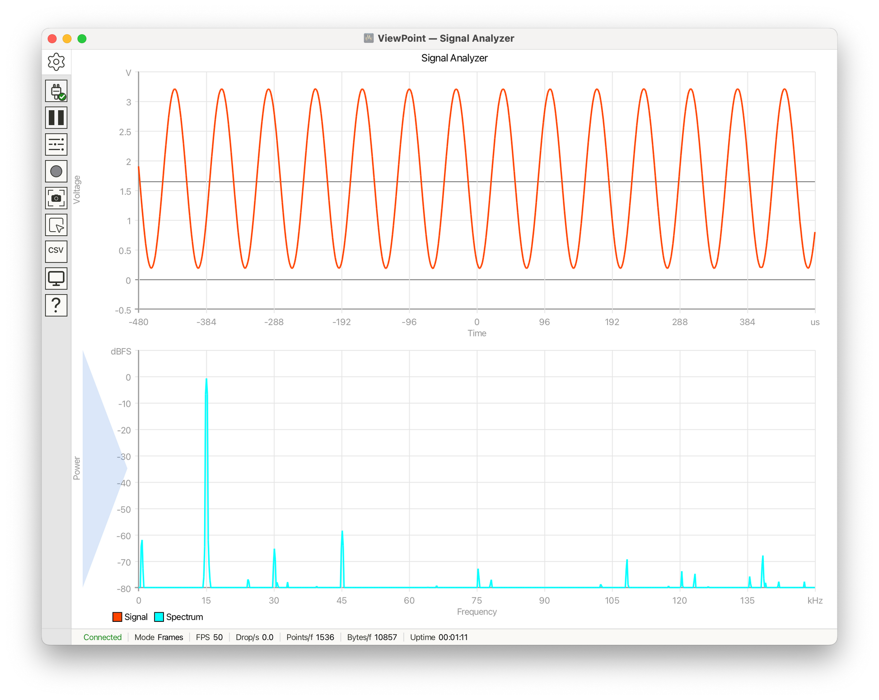Screen dimensions: 879x700
Task: Take a screenshot with the camera icon
Action: pyautogui.click(x=56, y=198)
